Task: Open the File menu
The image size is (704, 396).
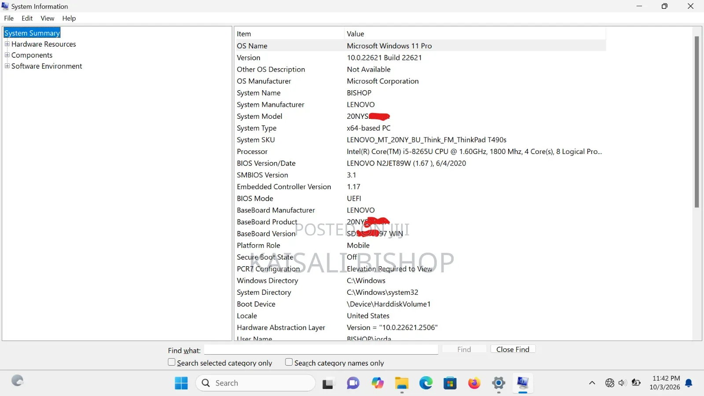Action: pos(9,18)
